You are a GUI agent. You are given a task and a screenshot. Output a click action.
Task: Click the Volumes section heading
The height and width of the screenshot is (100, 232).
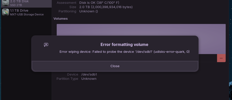coord(61,19)
